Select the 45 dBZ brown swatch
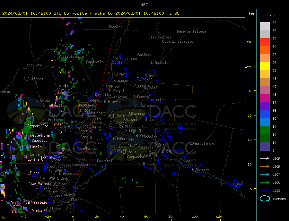Screen dimensions: 289x221 [265, 82]
